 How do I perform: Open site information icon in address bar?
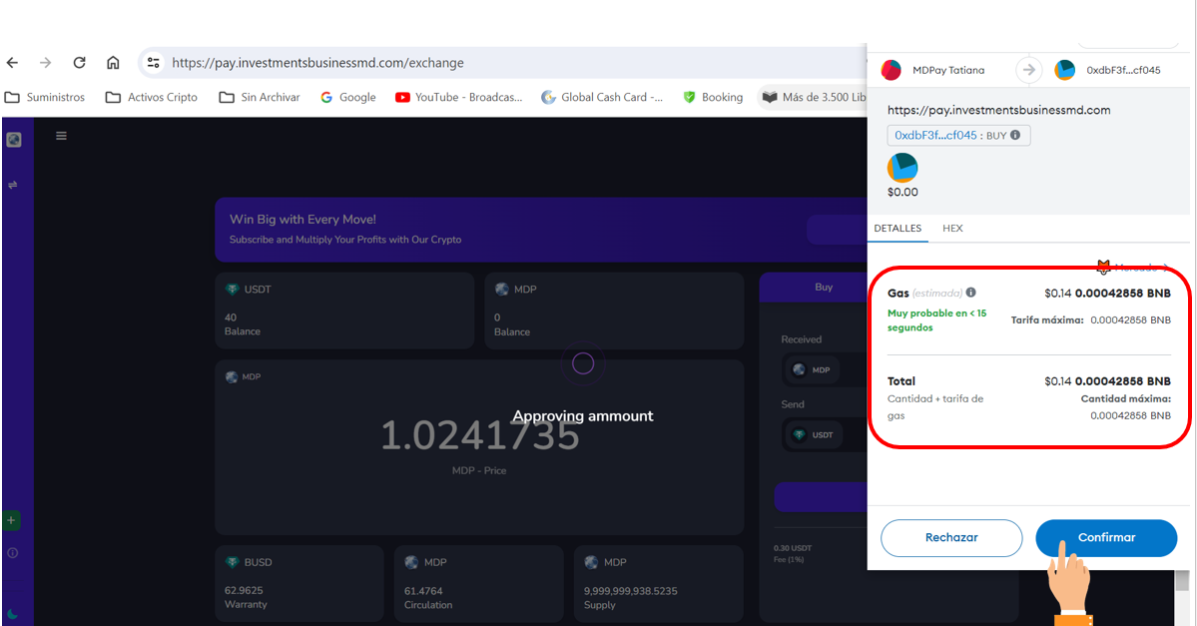point(153,62)
